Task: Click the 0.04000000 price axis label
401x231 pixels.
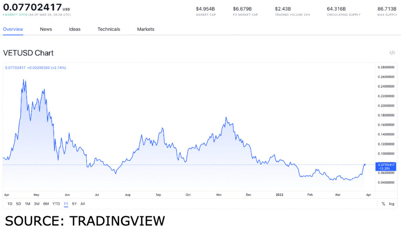Action: 386,183
